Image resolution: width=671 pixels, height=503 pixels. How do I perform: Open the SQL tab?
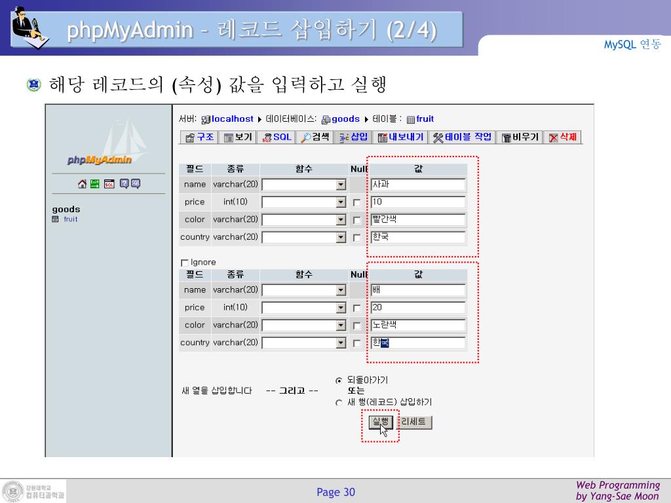coord(277,138)
